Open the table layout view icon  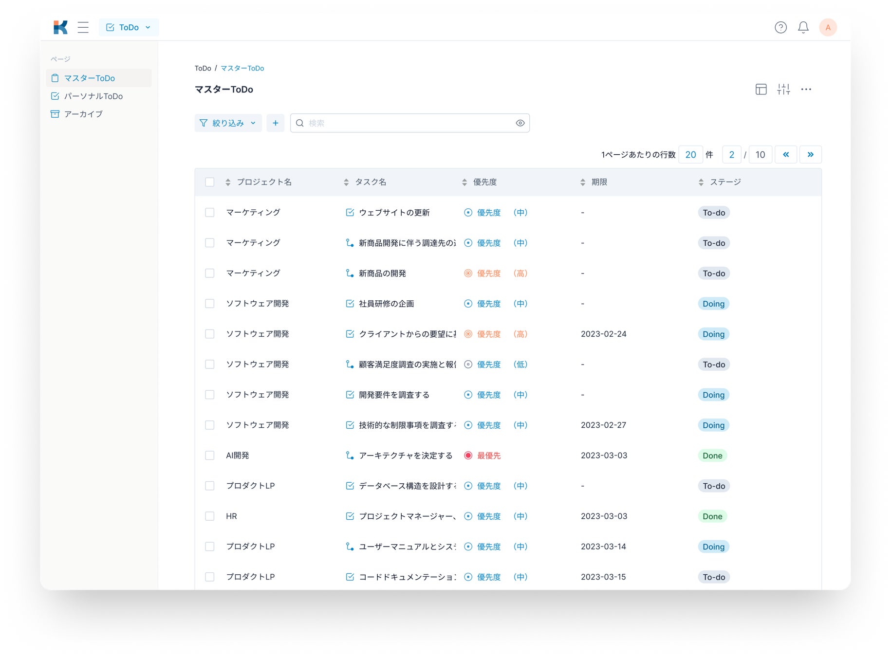click(x=761, y=89)
